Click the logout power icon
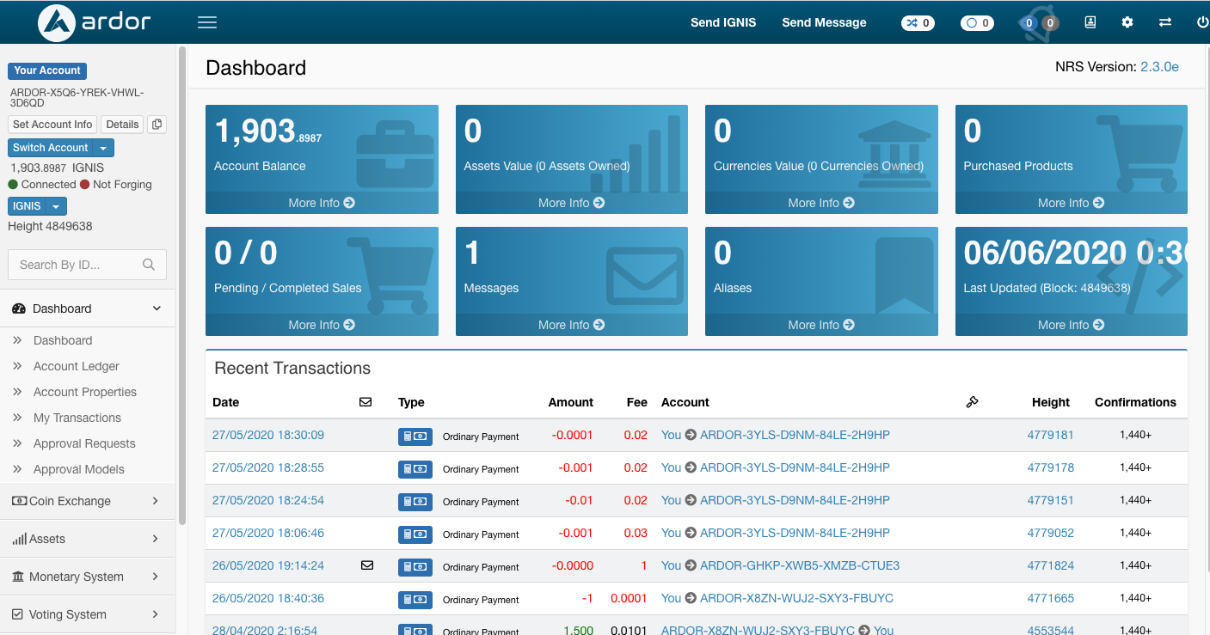The height and width of the screenshot is (635, 1210). tap(1201, 22)
